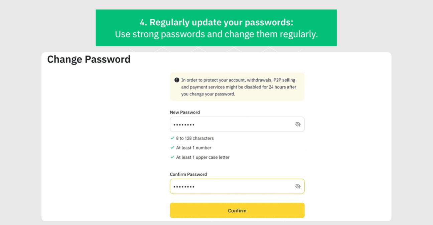Toggle visibility of the Confirm Password entry
This screenshot has height=225, width=433.
tap(298, 186)
